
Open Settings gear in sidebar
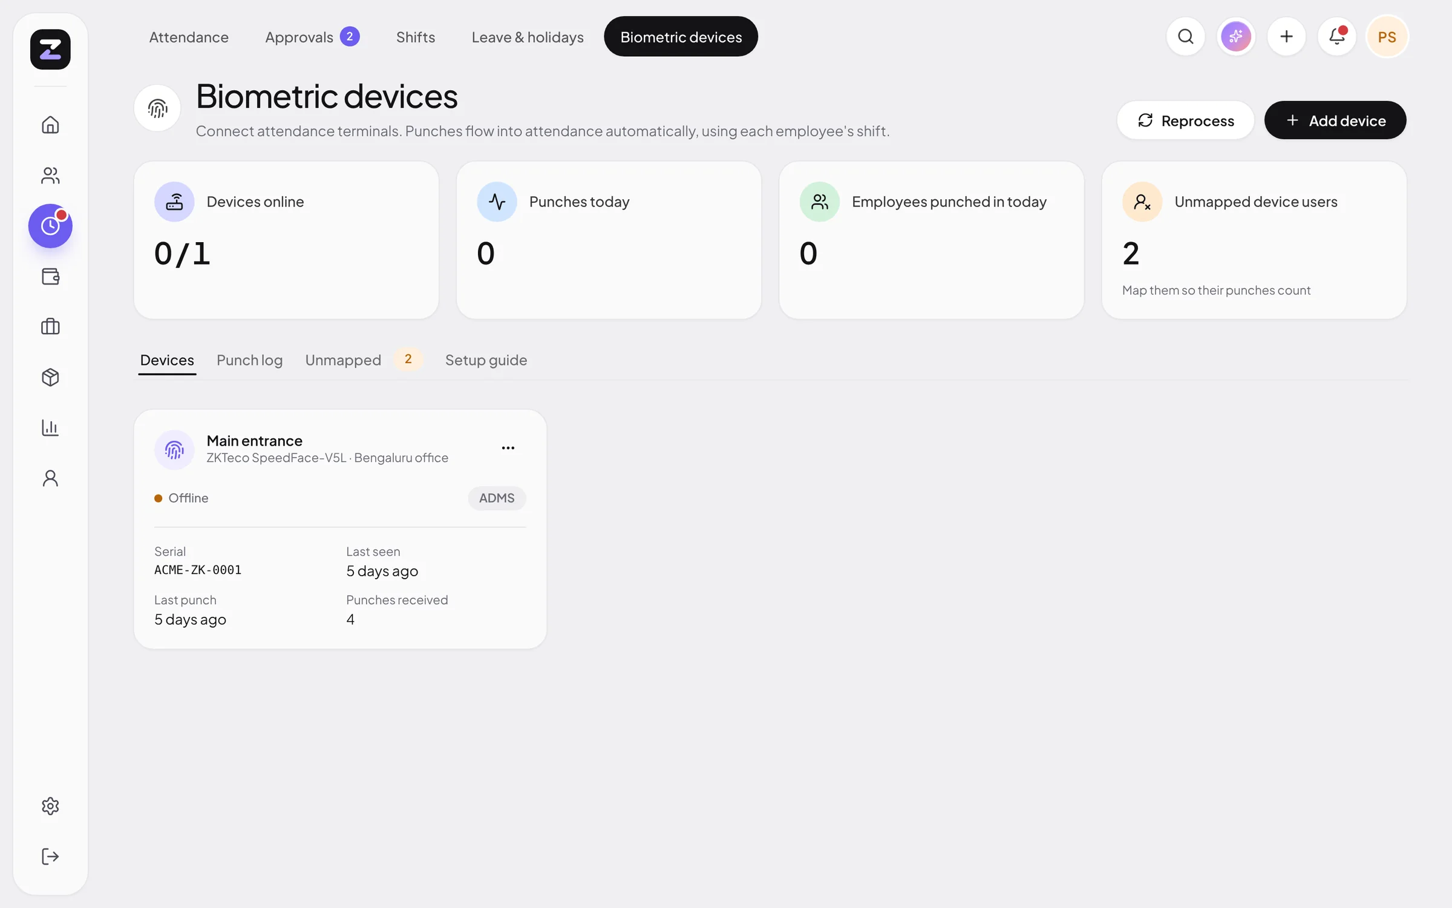coord(50,806)
